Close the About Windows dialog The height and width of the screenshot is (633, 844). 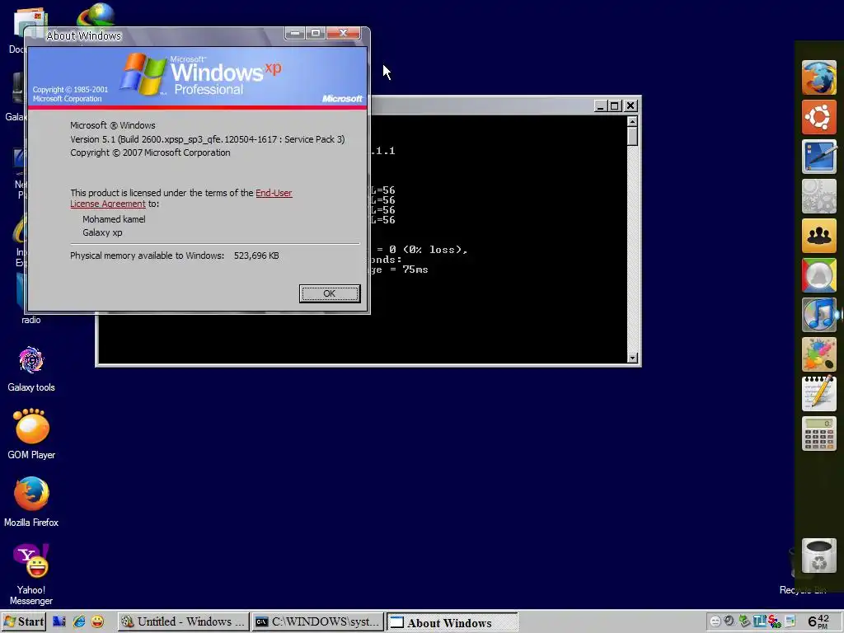[x=344, y=33]
